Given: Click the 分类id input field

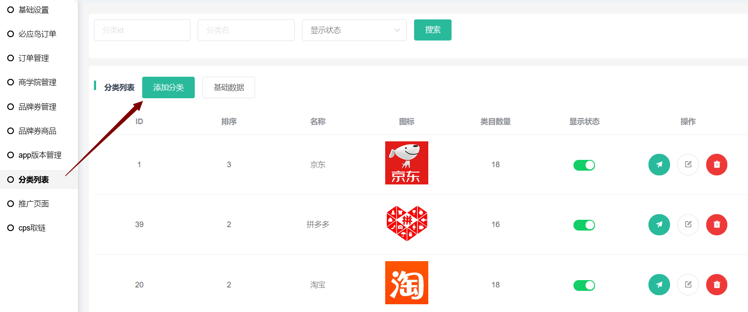Looking at the screenshot, I should point(142,30).
